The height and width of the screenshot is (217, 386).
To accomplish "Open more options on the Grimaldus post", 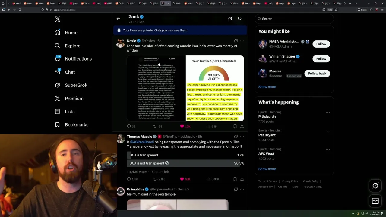I will coord(242,189).
